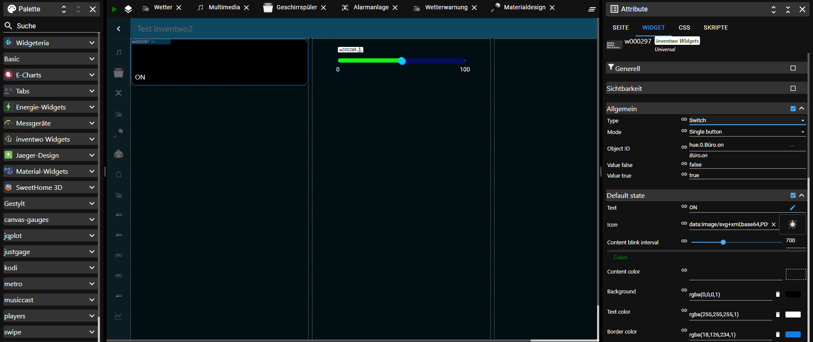Screen dimensions: 813x342
Task: Click the w000297 widget thumbnail icon
Action: (614, 45)
